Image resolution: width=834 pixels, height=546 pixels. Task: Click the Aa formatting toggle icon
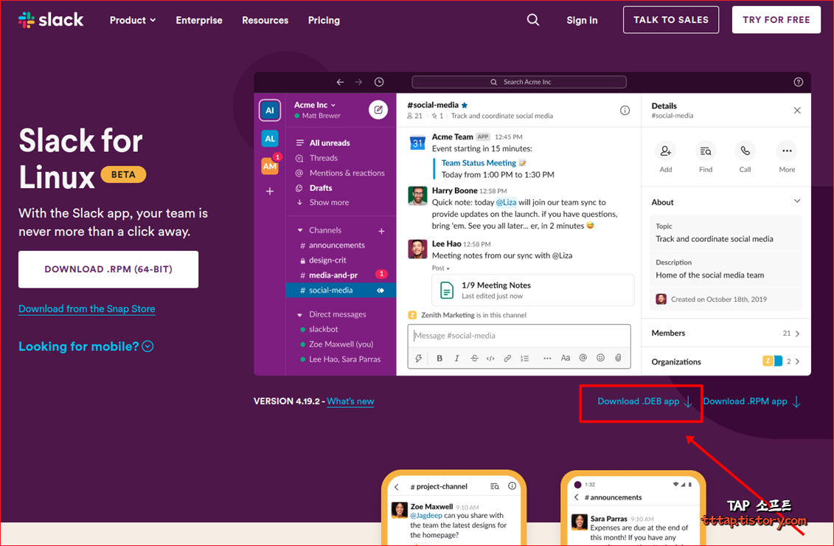(566, 358)
